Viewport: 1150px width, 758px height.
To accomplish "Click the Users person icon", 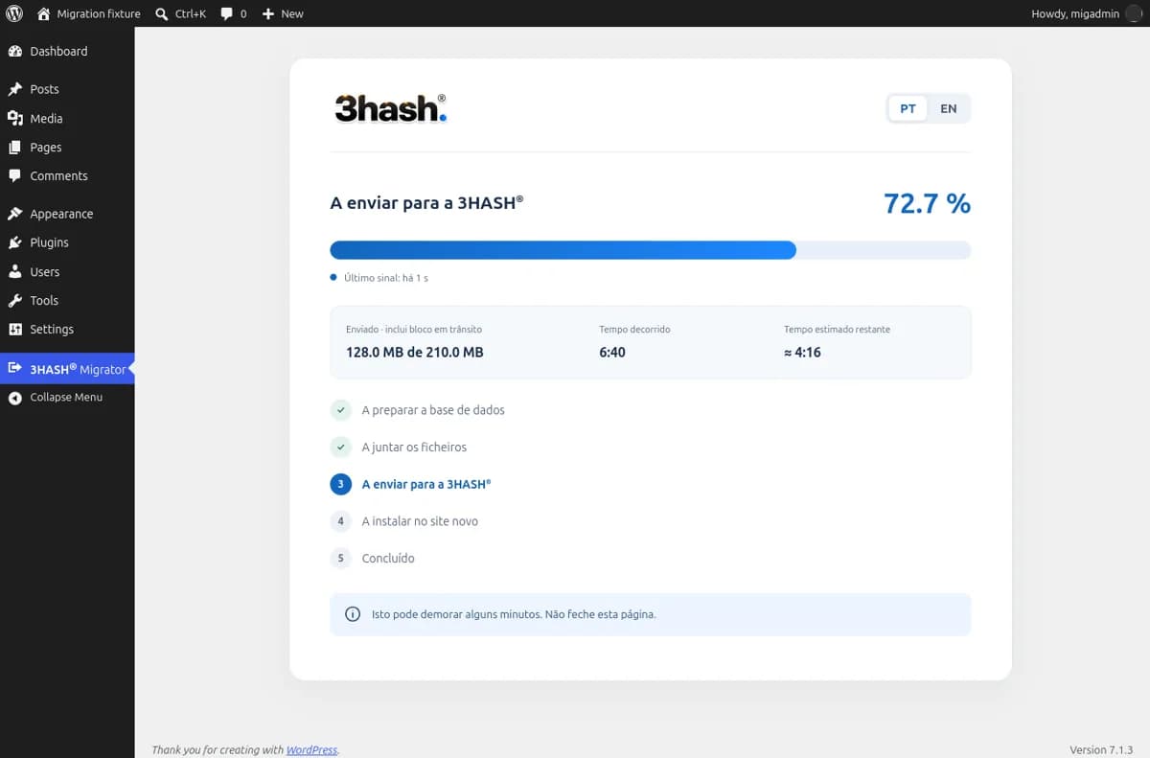I will tap(15, 271).
